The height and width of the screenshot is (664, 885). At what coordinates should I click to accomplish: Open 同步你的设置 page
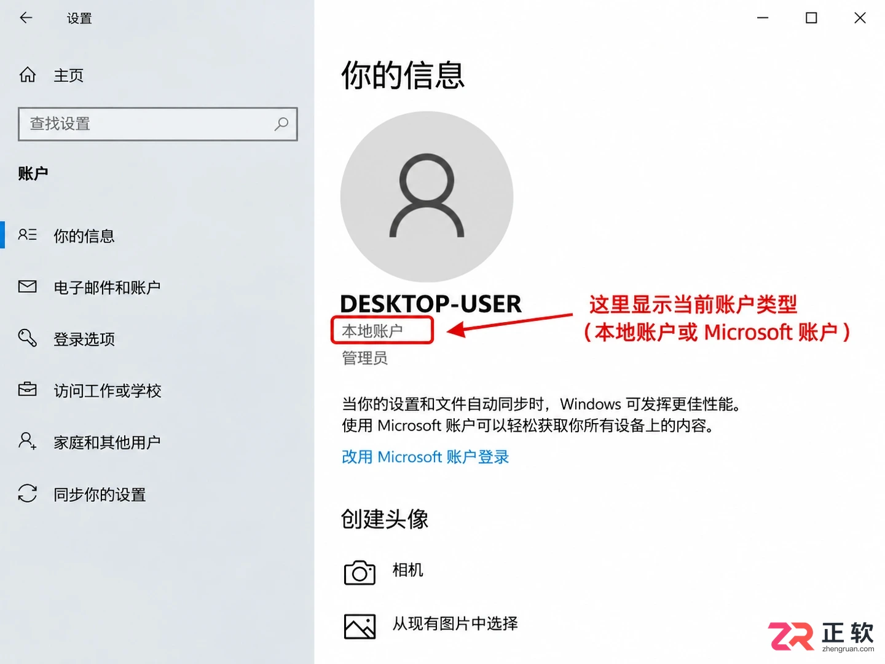[x=100, y=495]
